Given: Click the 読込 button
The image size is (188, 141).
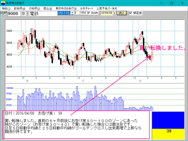Looking at the screenshot, I should click(x=121, y=13).
